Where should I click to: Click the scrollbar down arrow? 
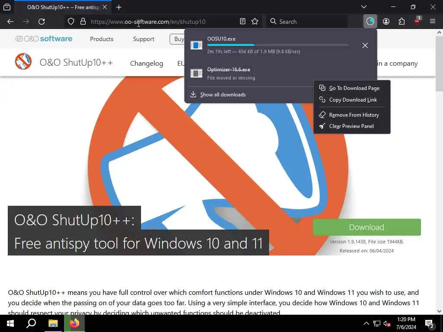coord(439,311)
